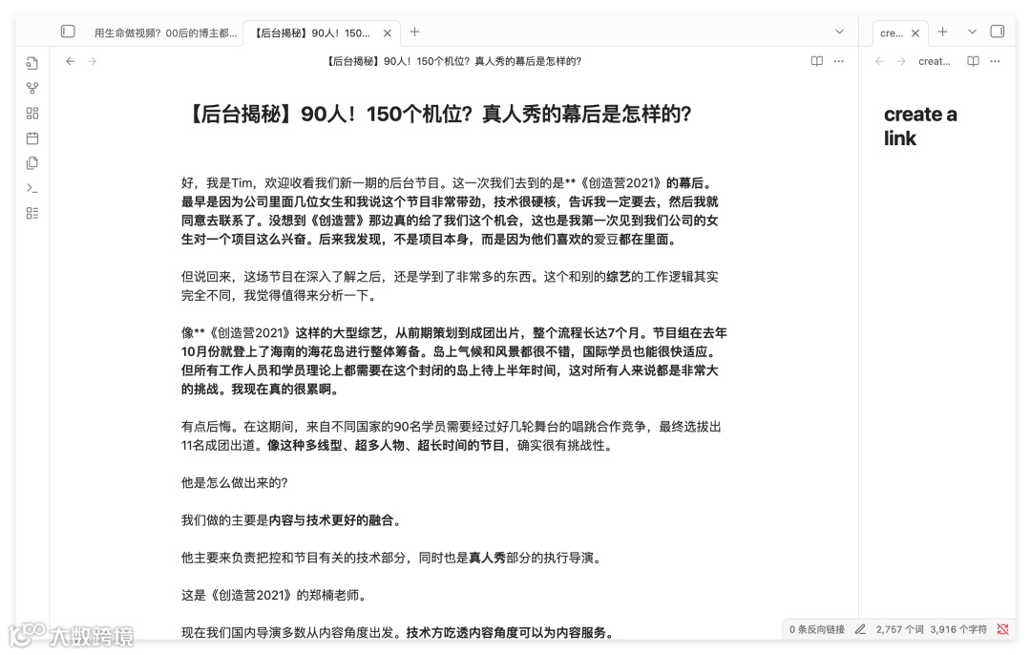Viewport: 1031px width, 655px height.
Task: Toggle the right sidebar panel
Action: pos(998,32)
